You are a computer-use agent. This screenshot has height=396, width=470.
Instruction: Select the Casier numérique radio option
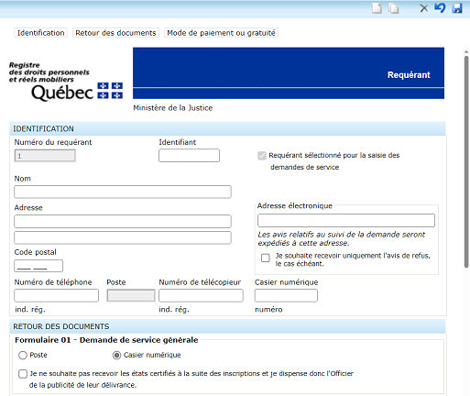[x=116, y=355]
